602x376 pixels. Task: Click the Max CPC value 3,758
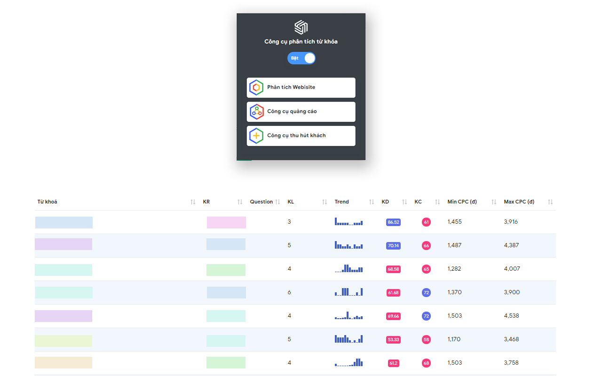click(511, 363)
